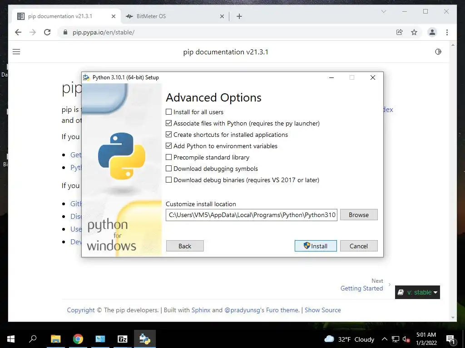This screenshot has width=465, height=348.
Task: Open Chrome from the taskbar
Action: click(x=78, y=339)
